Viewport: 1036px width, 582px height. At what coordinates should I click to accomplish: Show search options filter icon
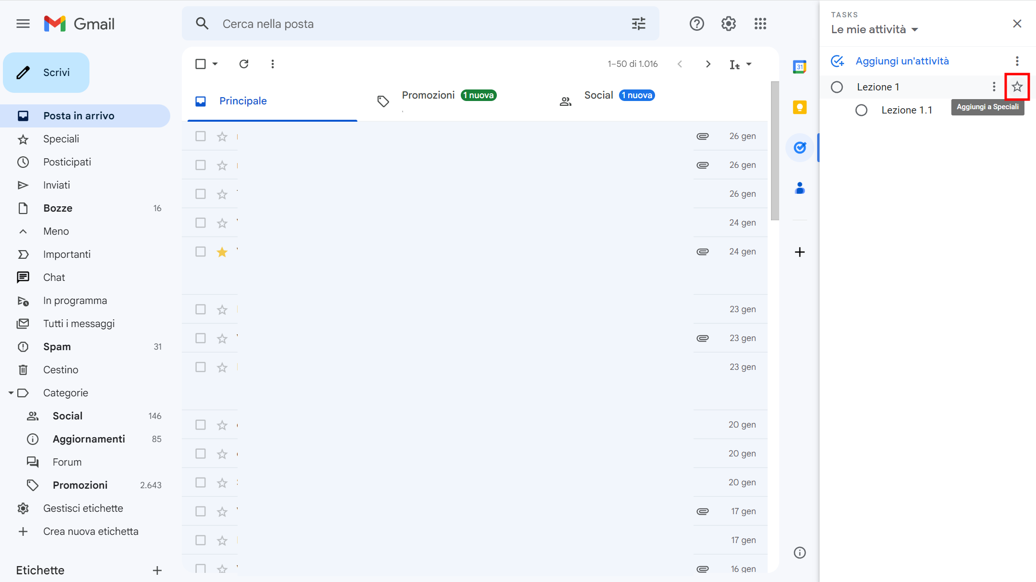pyautogui.click(x=638, y=24)
